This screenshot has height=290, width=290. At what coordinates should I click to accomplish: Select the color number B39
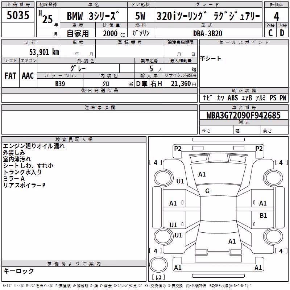pos(60,84)
